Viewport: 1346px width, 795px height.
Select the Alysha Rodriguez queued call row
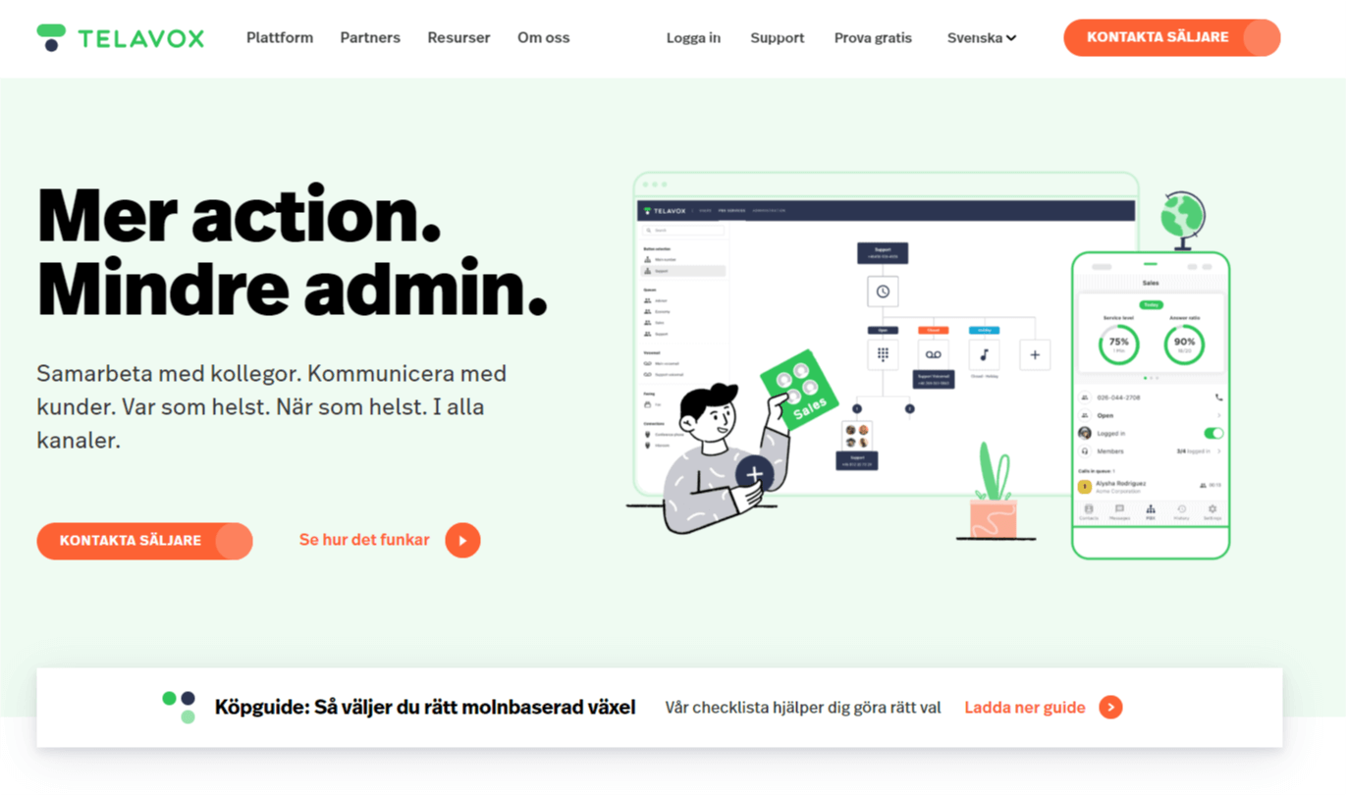coord(1151,486)
